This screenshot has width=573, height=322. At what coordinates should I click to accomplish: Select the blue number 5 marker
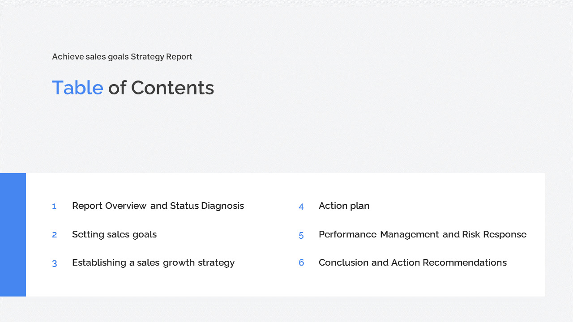tap(301, 235)
